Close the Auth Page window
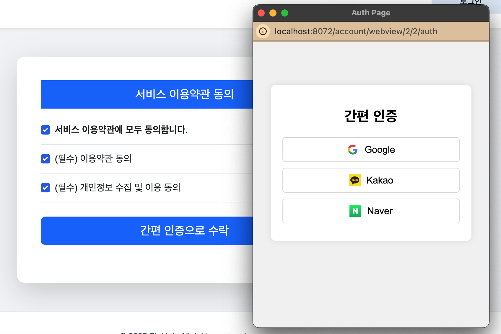Viewport: 501px width, 334px height. point(261,13)
